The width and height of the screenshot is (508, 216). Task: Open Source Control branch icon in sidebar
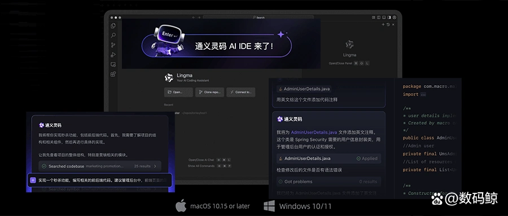(113, 45)
